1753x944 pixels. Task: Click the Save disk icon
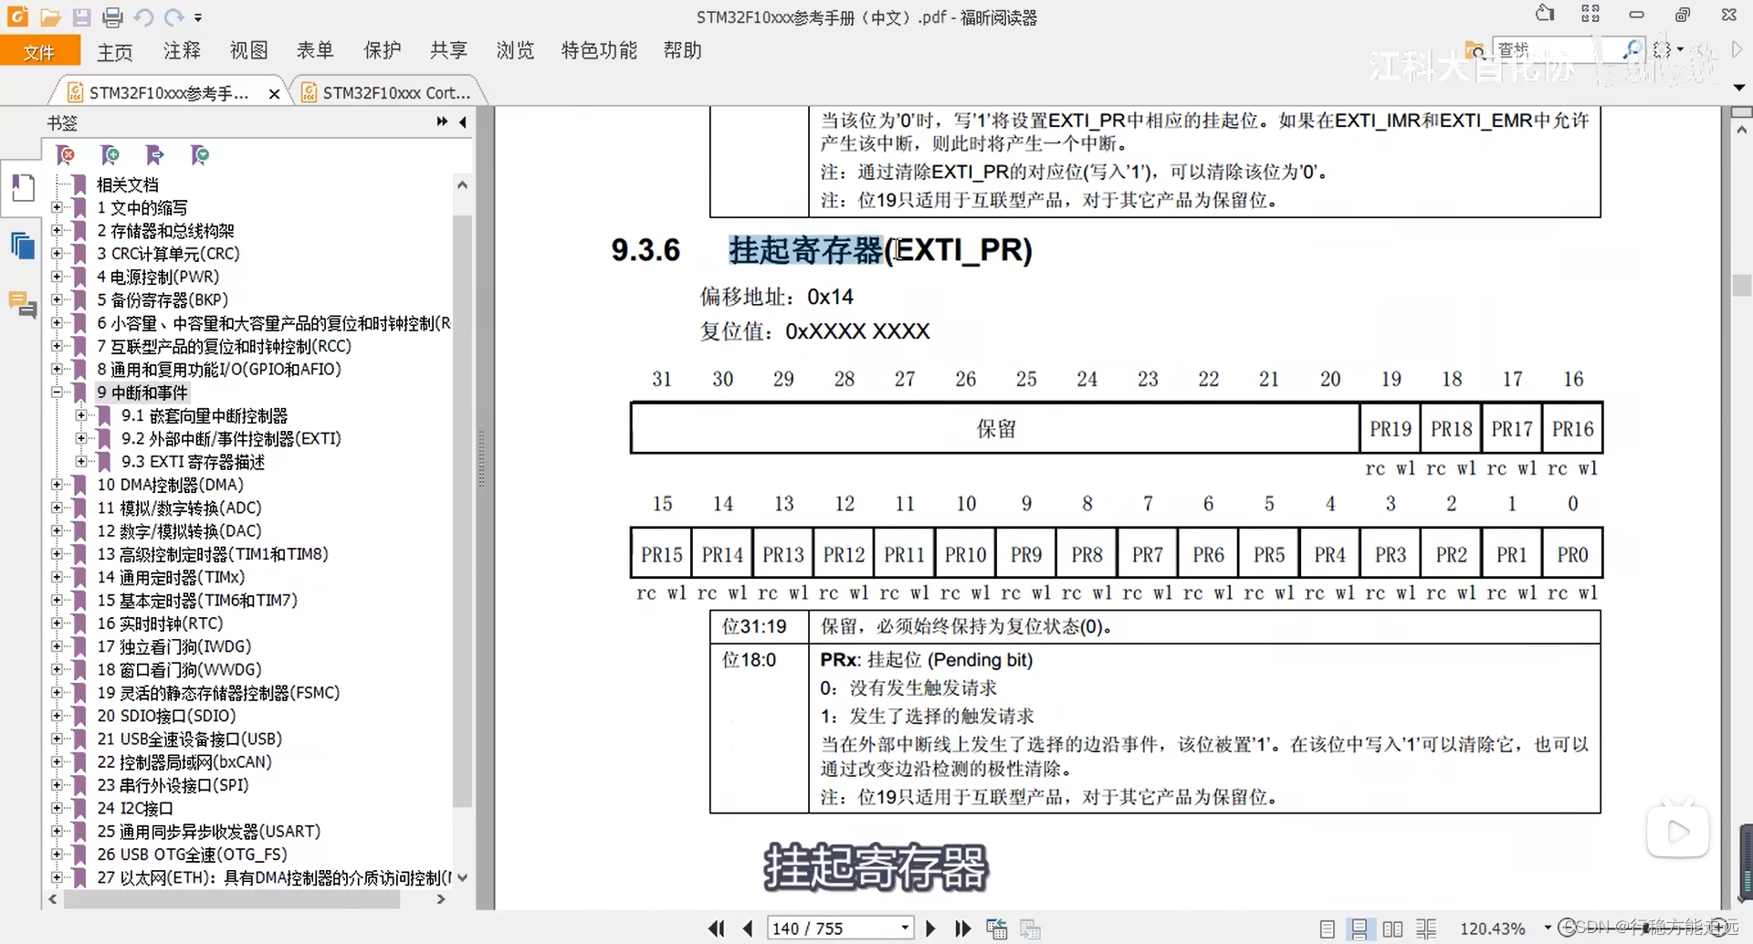pos(82,16)
